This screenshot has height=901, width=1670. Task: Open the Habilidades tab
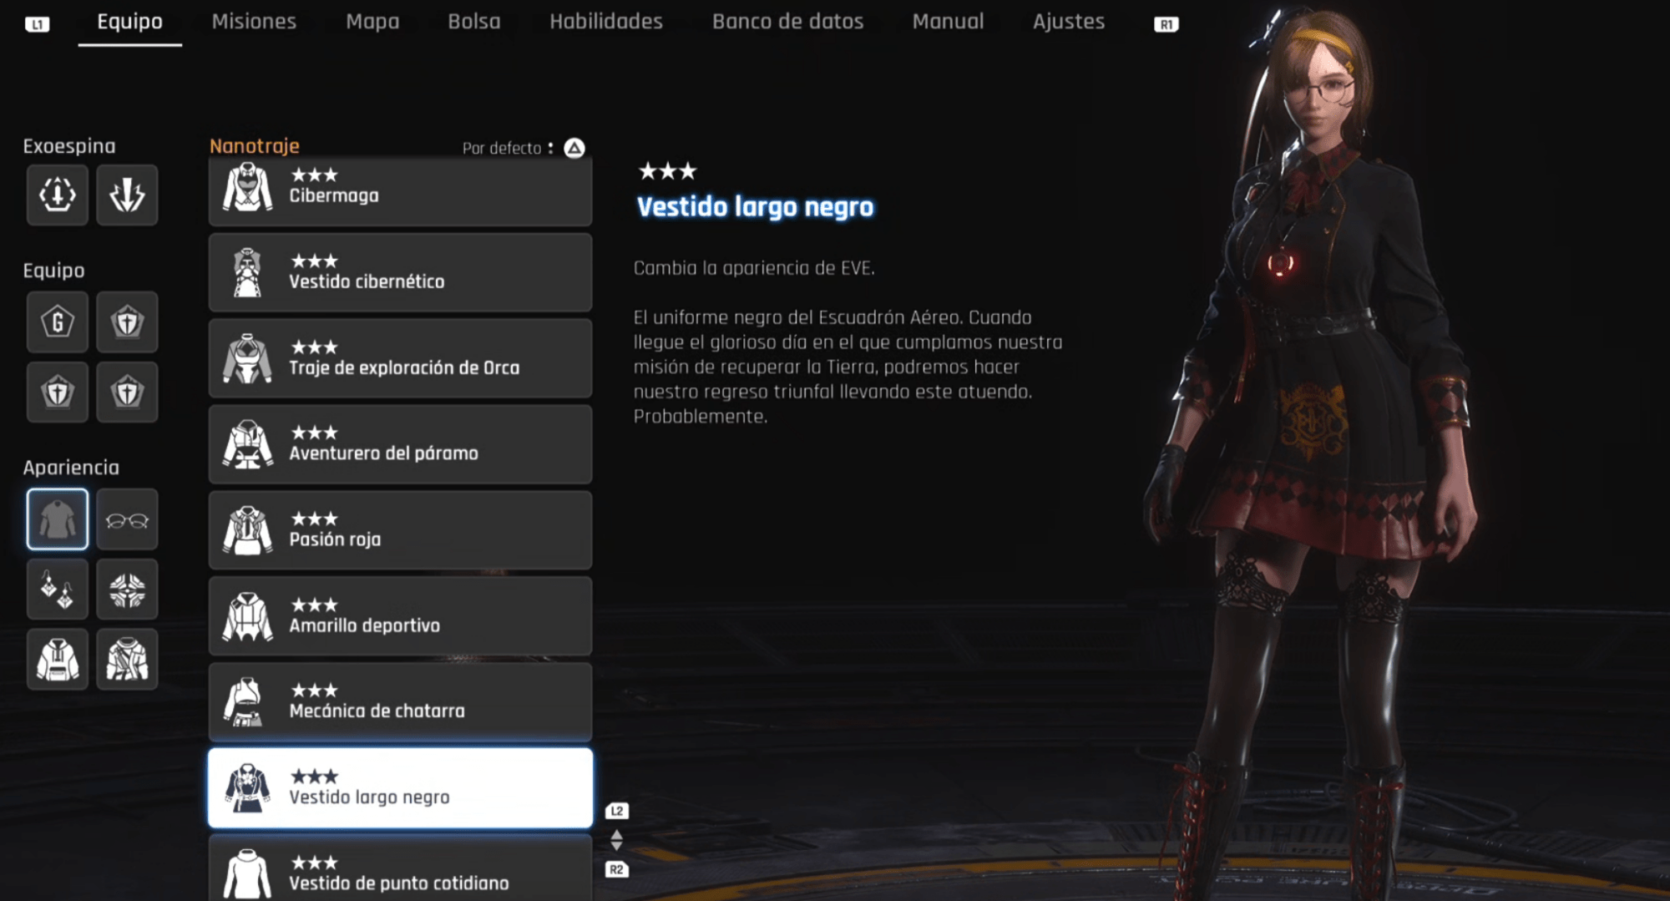[x=606, y=22]
